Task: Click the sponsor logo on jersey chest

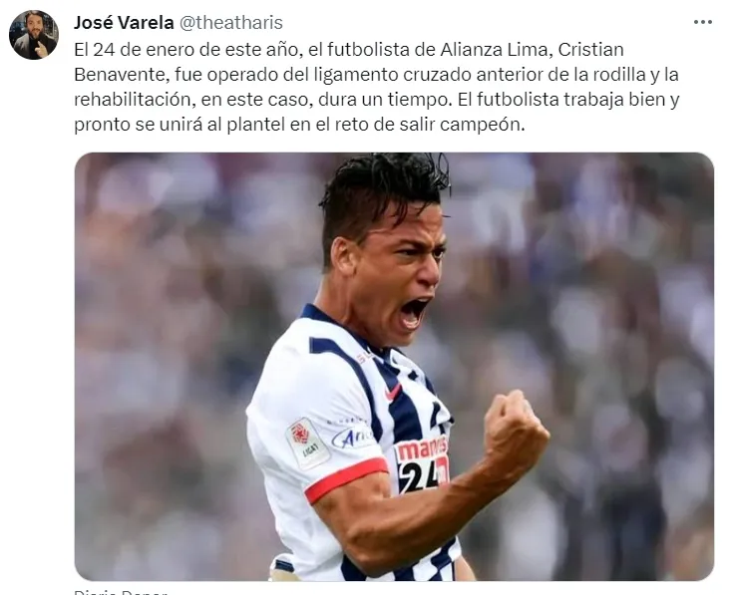Action: [x=422, y=448]
